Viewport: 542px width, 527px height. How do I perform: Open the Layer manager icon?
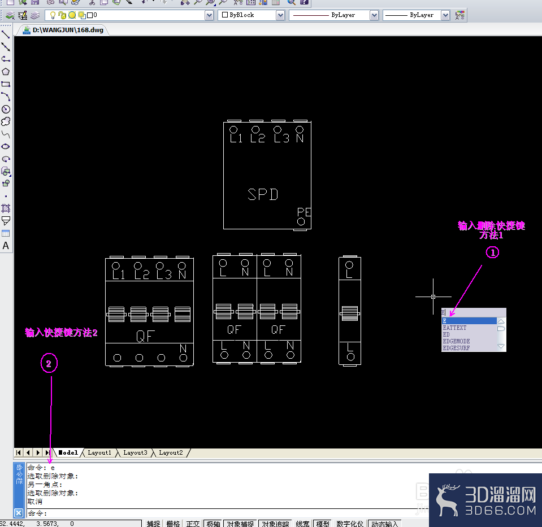click(10, 15)
